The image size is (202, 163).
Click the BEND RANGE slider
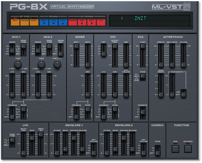pyautogui.click(x=161, y=85)
